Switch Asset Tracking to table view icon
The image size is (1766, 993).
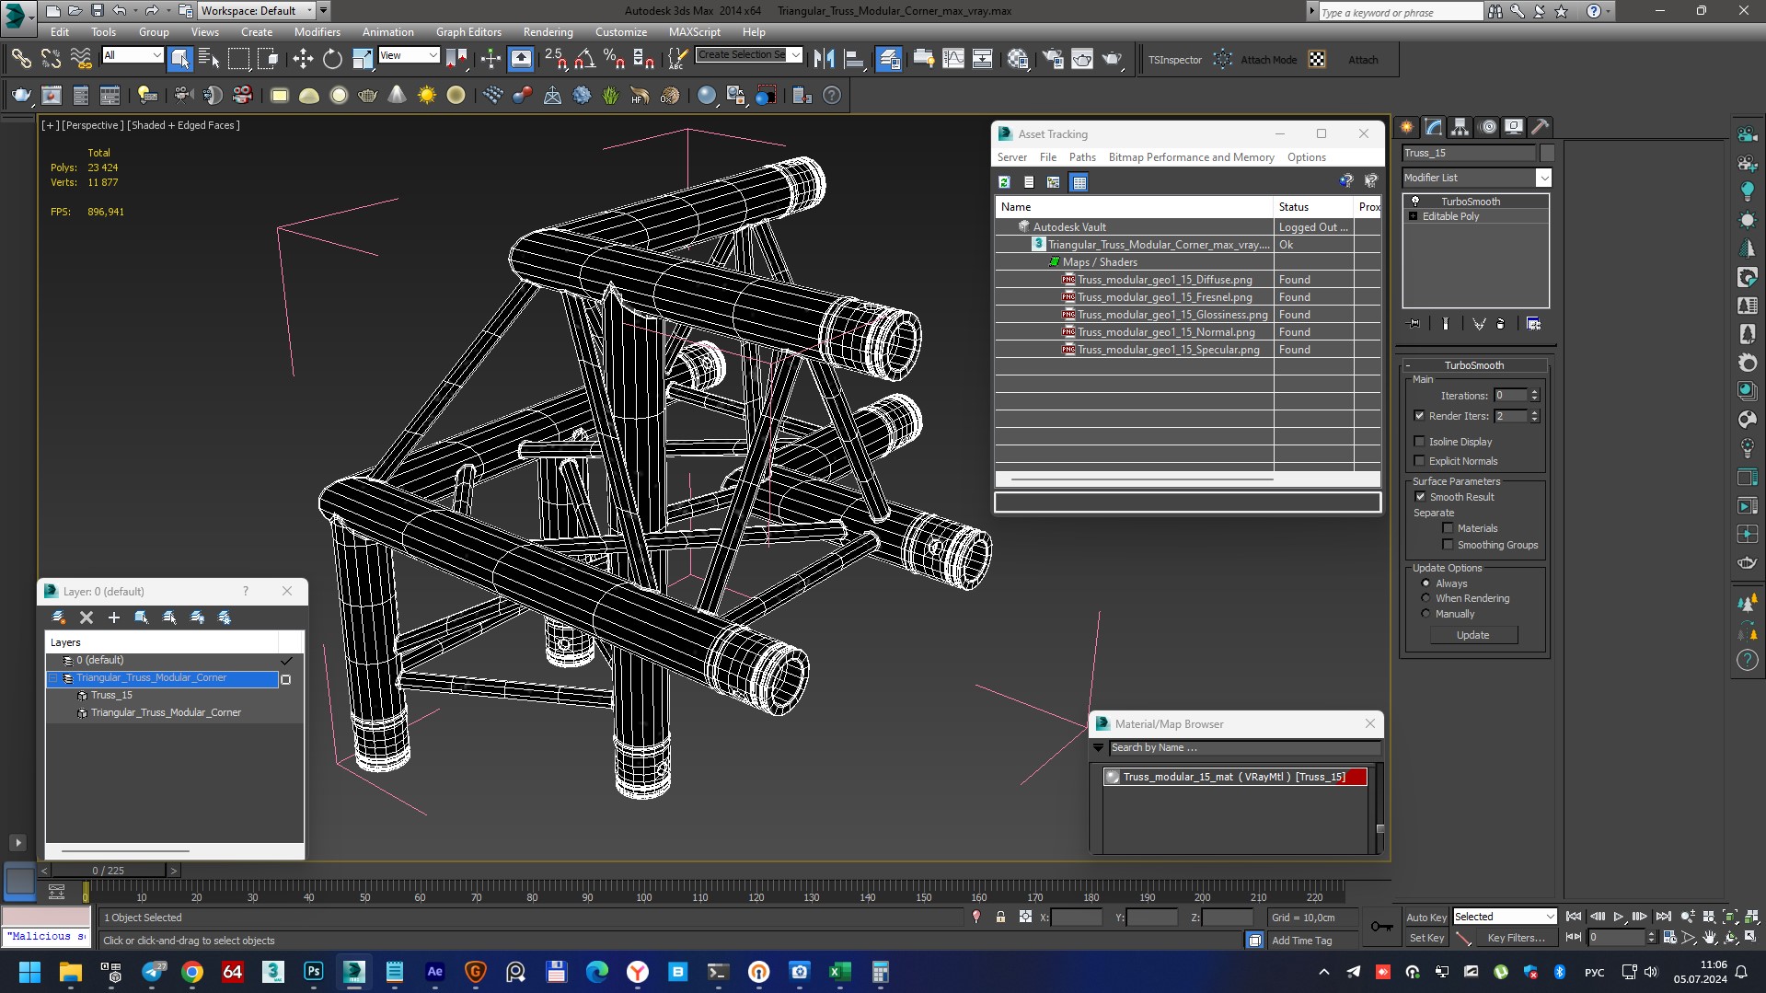click(1079, 182)
